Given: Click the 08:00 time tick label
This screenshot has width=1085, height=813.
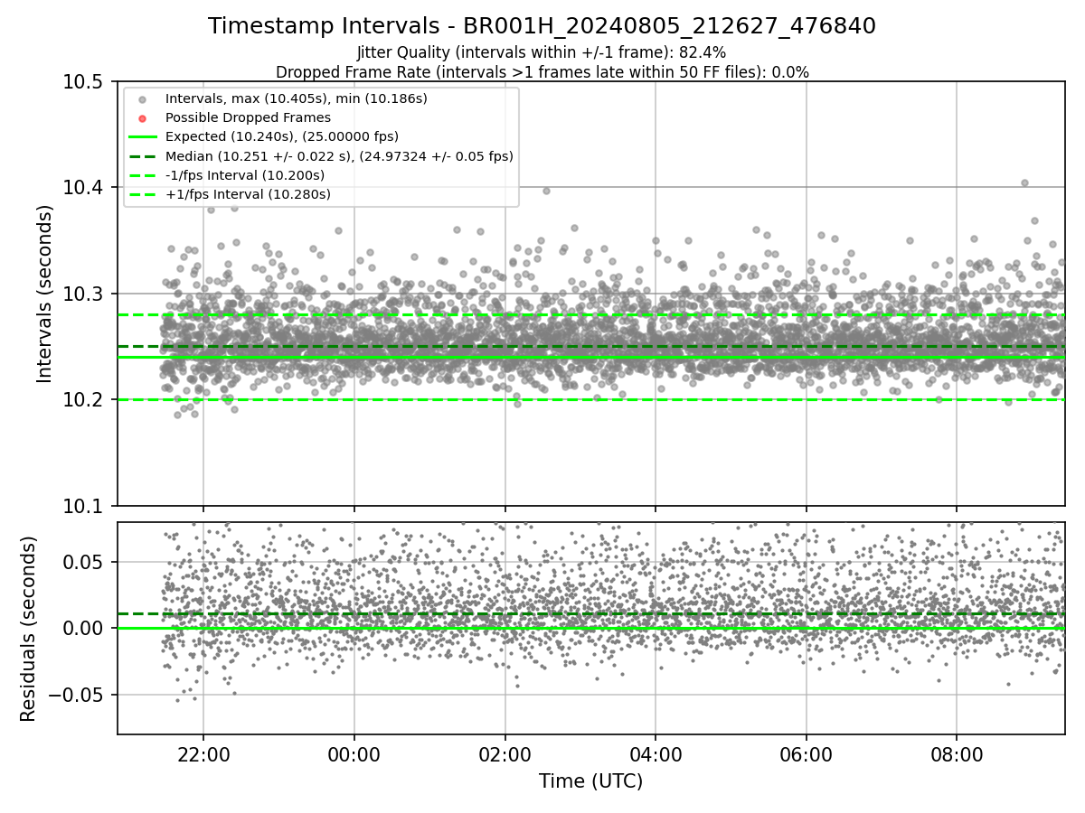Looking at the screenshot, I should coord(957,753).
